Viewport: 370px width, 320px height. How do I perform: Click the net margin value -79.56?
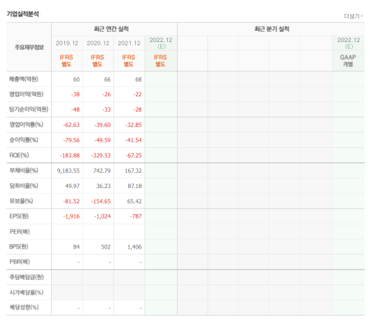71,140
